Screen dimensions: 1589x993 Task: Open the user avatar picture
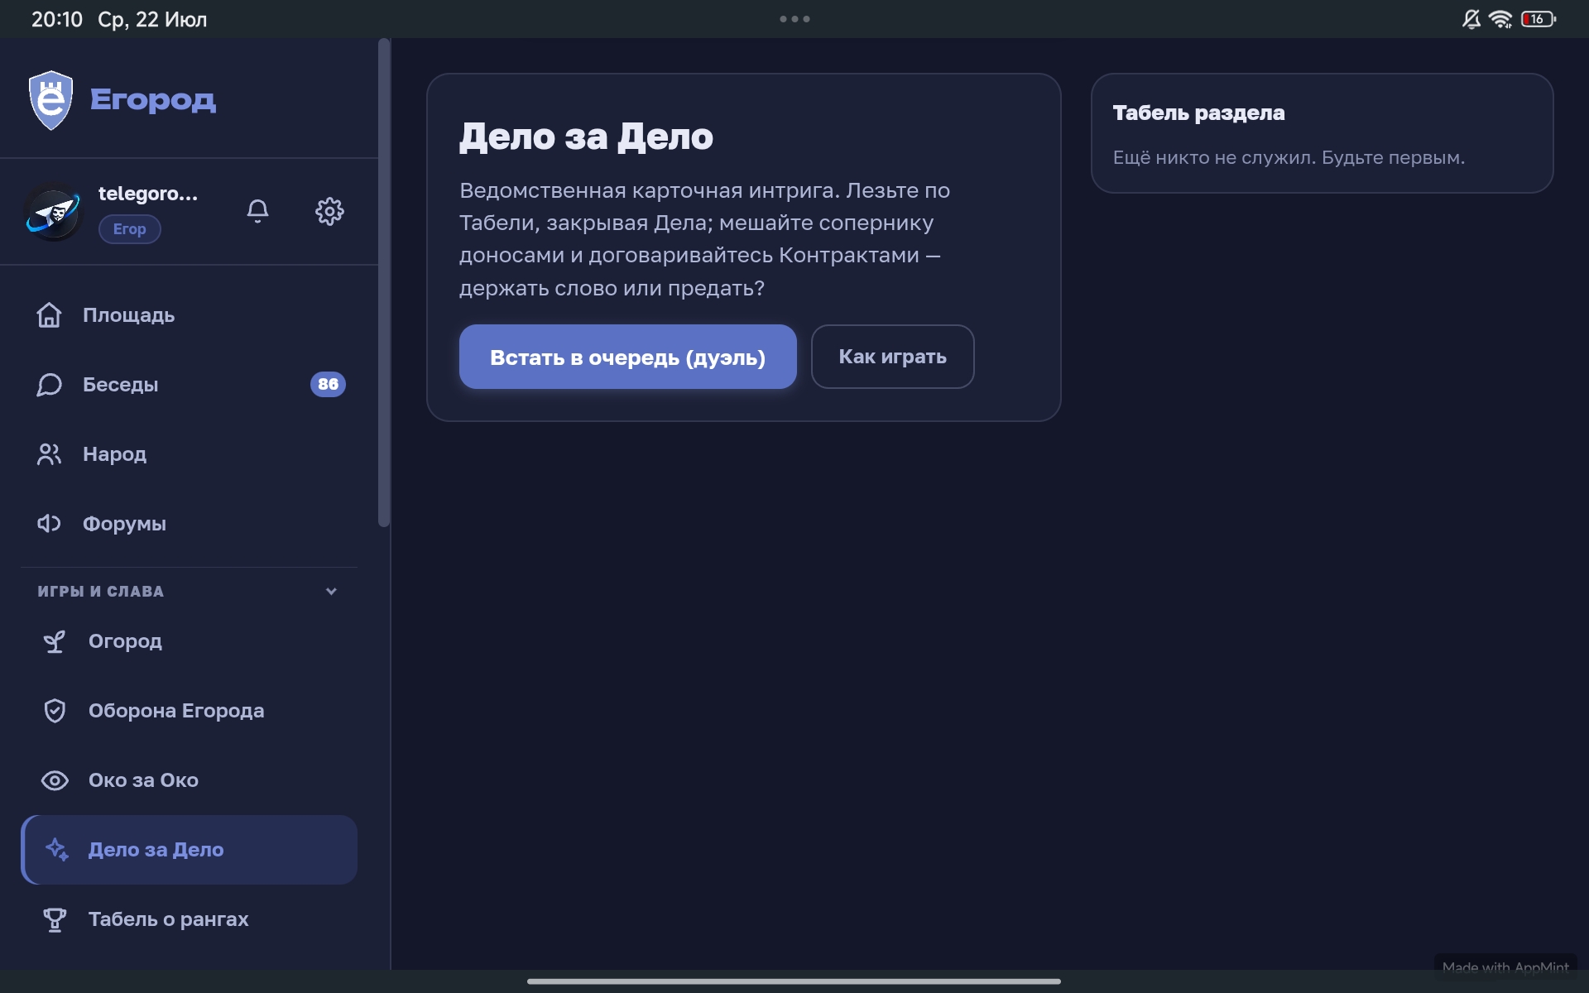53,212
